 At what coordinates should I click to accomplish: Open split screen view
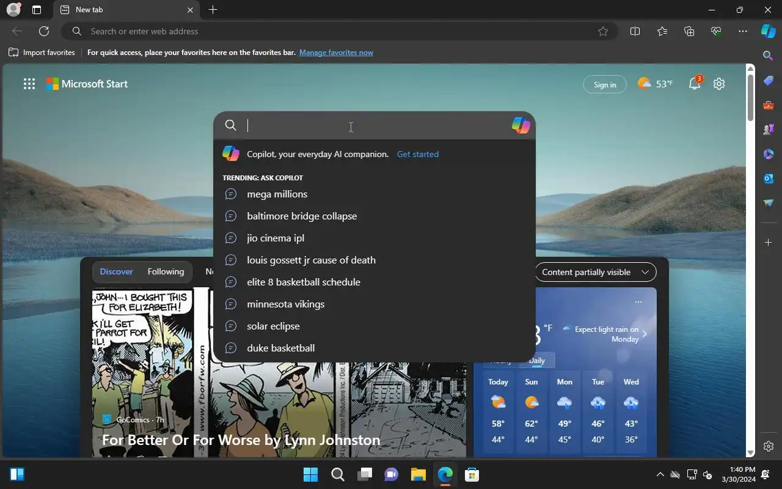[635, 31]
